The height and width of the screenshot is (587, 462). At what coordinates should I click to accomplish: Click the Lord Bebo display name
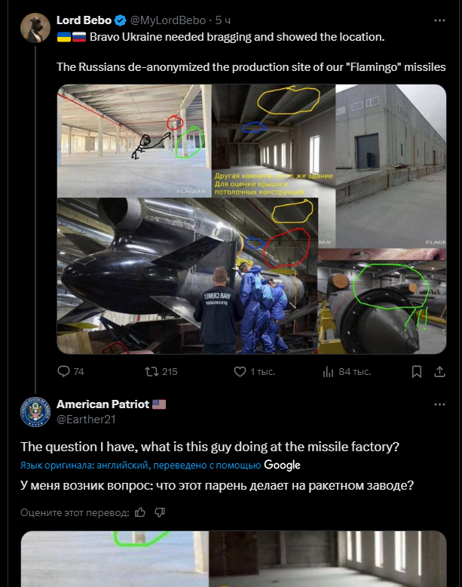(84, 20)
